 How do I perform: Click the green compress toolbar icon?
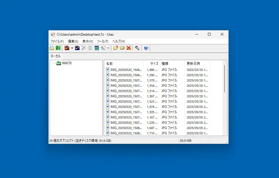tap(58, 48)
